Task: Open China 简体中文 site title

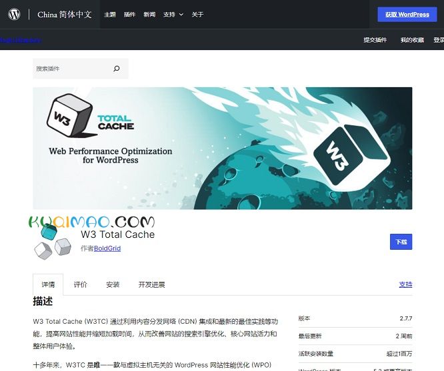Action: (65, 15)
